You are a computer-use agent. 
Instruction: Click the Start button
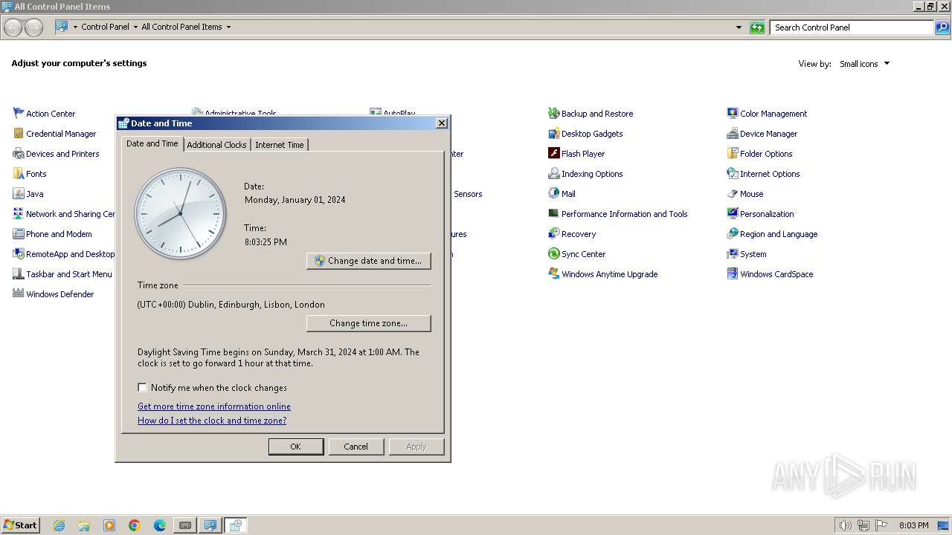coord(20,525)
